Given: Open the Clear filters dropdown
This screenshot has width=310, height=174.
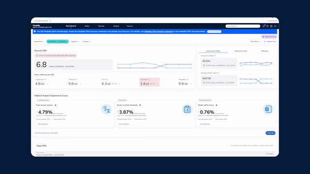Looking at the screenshot, I should [255, 42].
